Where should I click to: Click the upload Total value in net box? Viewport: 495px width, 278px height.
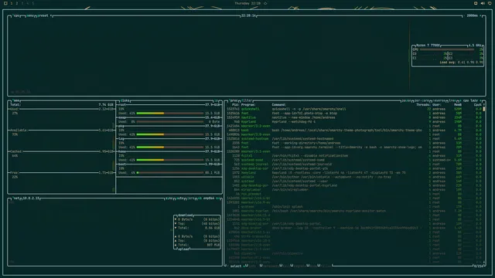(213, 245)
